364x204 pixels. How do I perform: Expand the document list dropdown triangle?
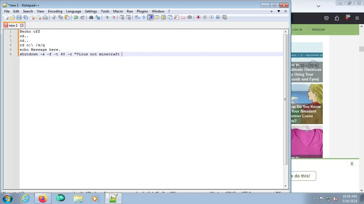279,11
